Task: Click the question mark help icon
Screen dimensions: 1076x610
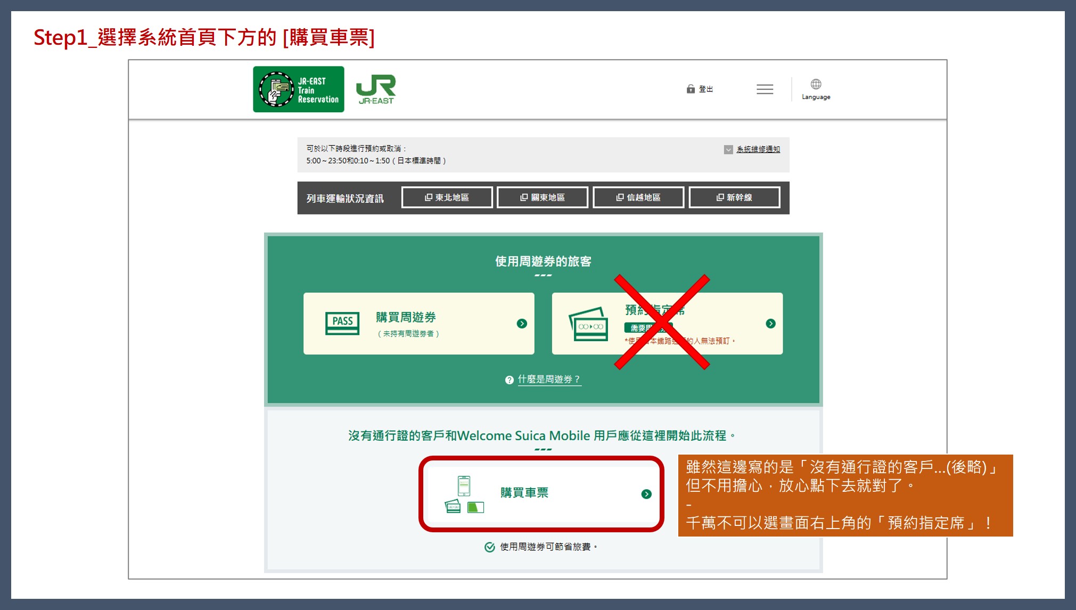Action: pos(509,380)
